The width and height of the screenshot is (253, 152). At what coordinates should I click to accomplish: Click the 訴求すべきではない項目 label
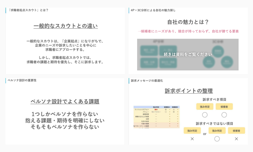pyautogui.click(x=215, y=124)
